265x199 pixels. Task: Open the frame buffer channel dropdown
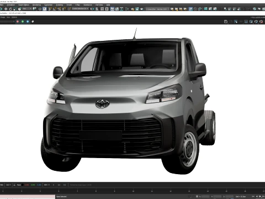coord(7,22)
